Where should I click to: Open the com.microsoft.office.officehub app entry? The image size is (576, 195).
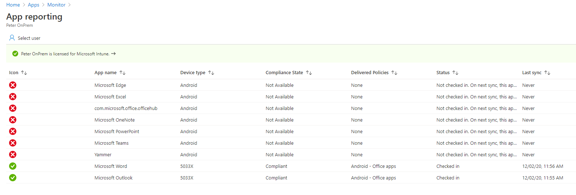[126, 108]
